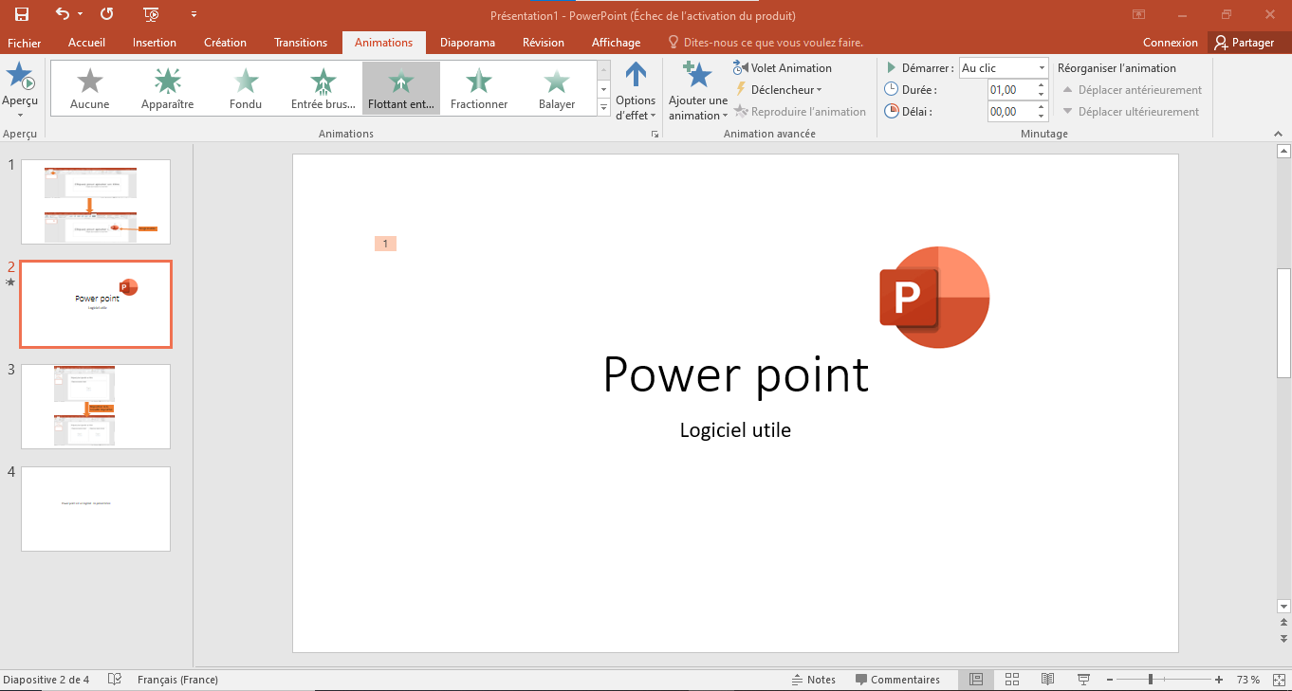
Task: Play the animation preview with the Aperçu star icon
Action: pyautogui.click(x=20, y=78)
